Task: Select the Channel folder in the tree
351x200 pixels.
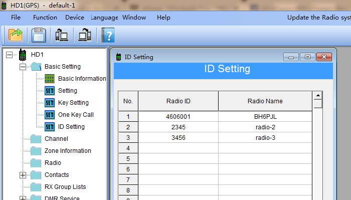Action: (56, 139)
